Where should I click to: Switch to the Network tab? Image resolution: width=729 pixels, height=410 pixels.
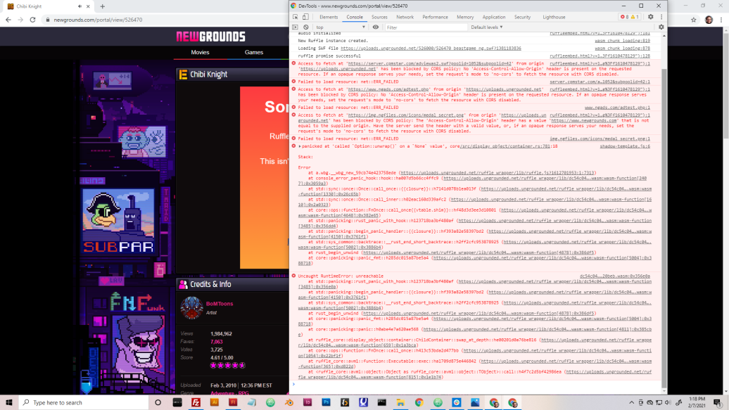pyautogui.click(x=407, y=17)
